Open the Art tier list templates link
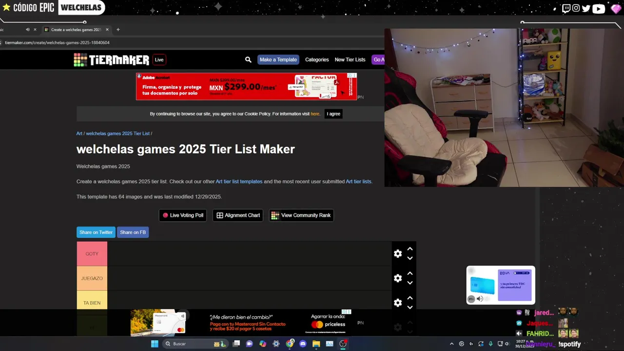 coord(239,181)
